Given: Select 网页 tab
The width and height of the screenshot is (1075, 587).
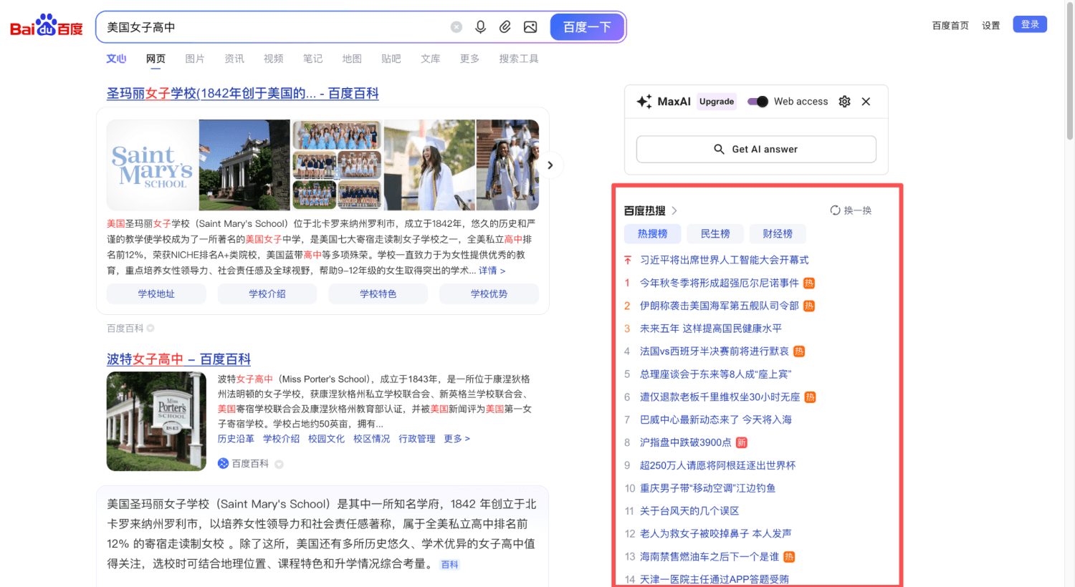Looking at the screenshot, I should (x=156, y=59).
